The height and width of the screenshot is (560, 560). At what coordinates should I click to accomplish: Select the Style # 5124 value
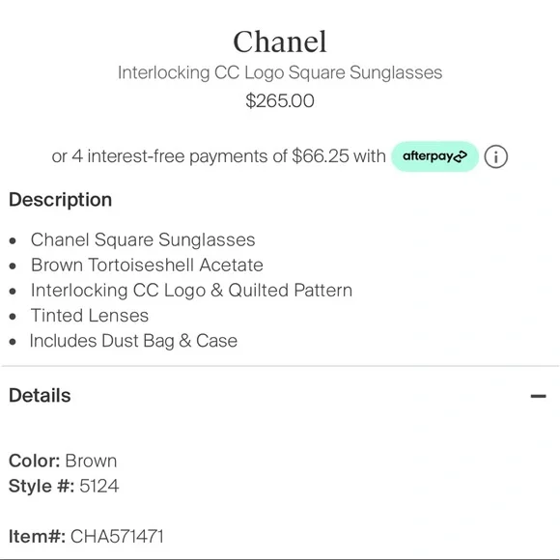click(x=98, y=486)
